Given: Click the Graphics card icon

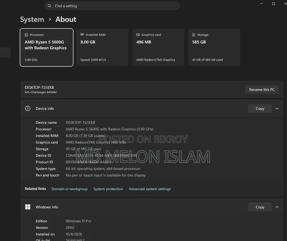Looking at the screenshot, I should (138, 35).
